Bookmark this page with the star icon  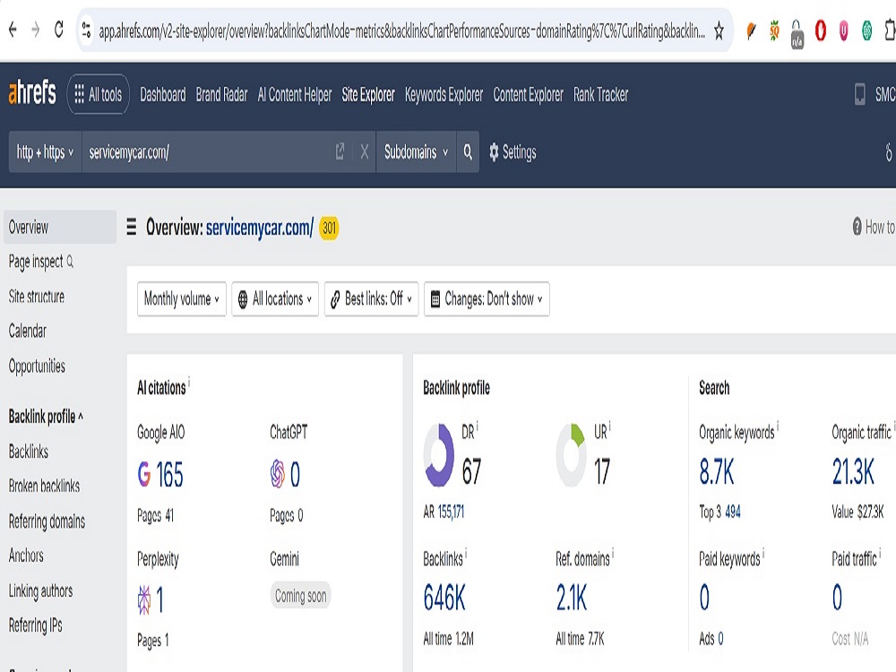tap(719, 30)
